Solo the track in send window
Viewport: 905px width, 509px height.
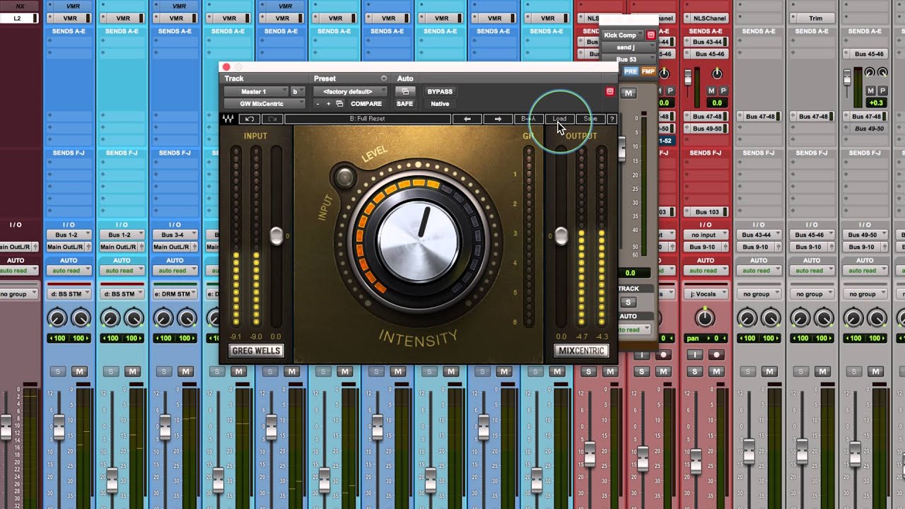(x=628, y=303)
